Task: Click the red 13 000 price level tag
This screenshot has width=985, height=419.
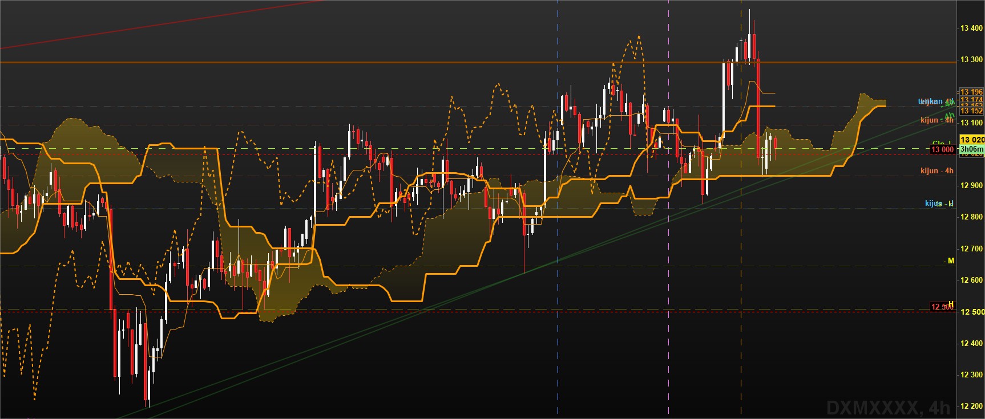Action: click(x=942, y=149)
